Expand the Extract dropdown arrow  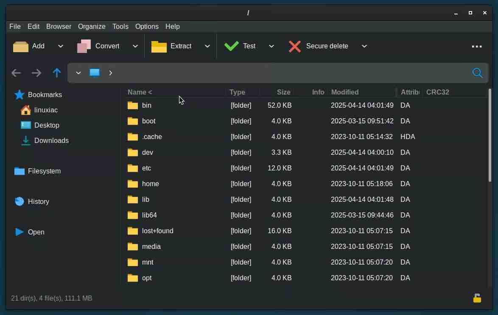click(x=207, y=46)
